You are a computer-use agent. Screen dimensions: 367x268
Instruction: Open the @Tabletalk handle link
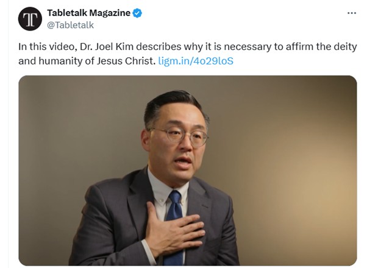70,25
